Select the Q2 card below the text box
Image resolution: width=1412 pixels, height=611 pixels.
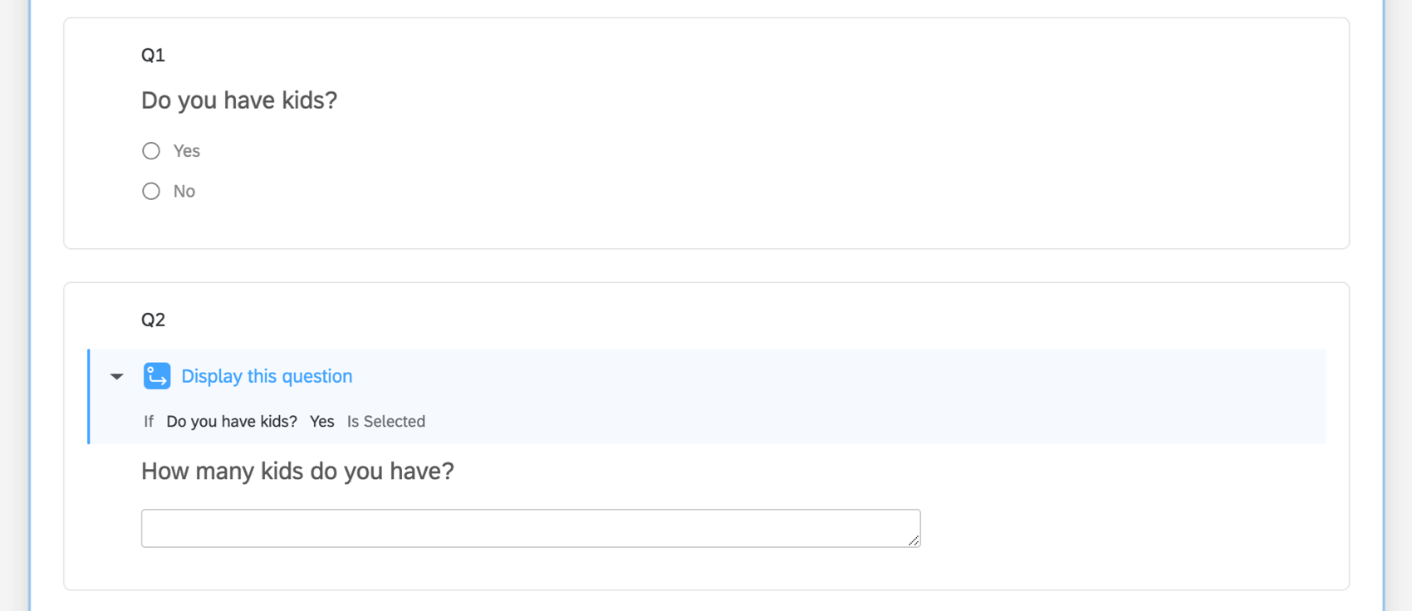[x=706, y=571]
